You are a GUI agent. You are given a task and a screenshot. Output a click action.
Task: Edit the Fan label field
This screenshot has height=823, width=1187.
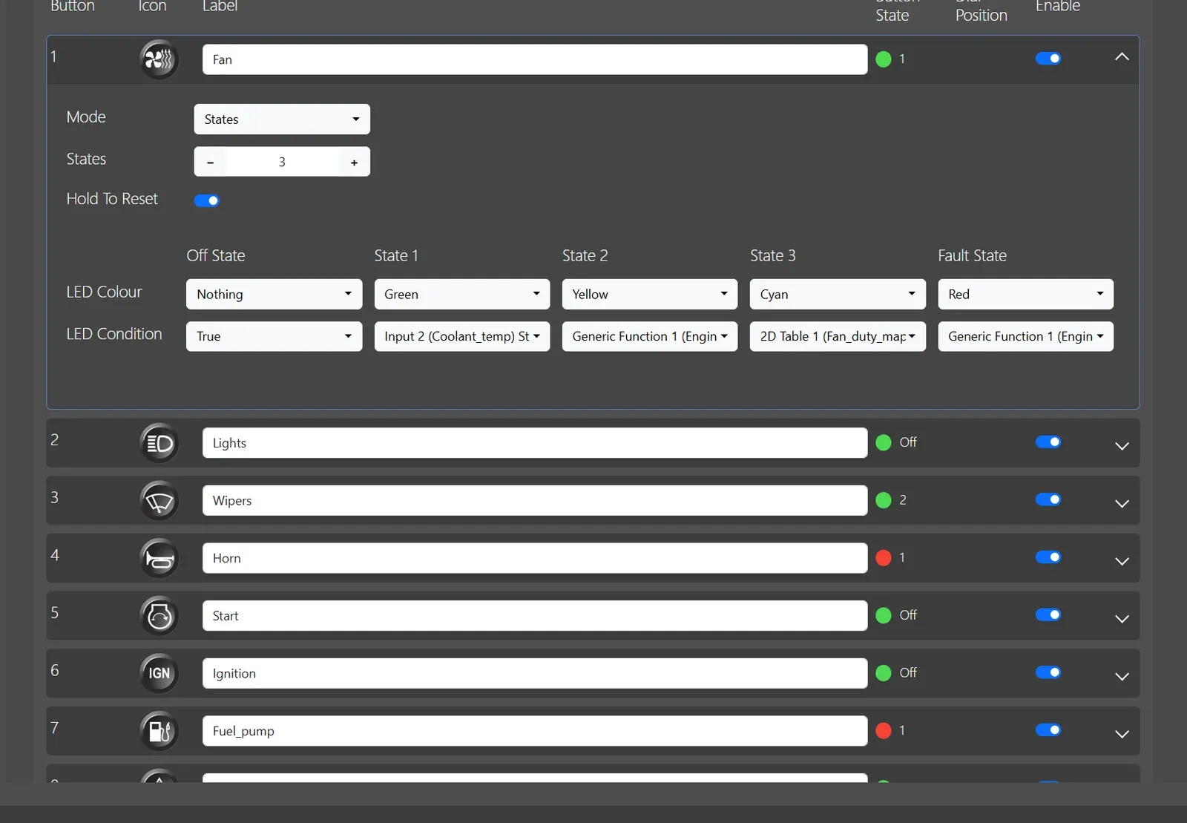click(x=535, y=59)
